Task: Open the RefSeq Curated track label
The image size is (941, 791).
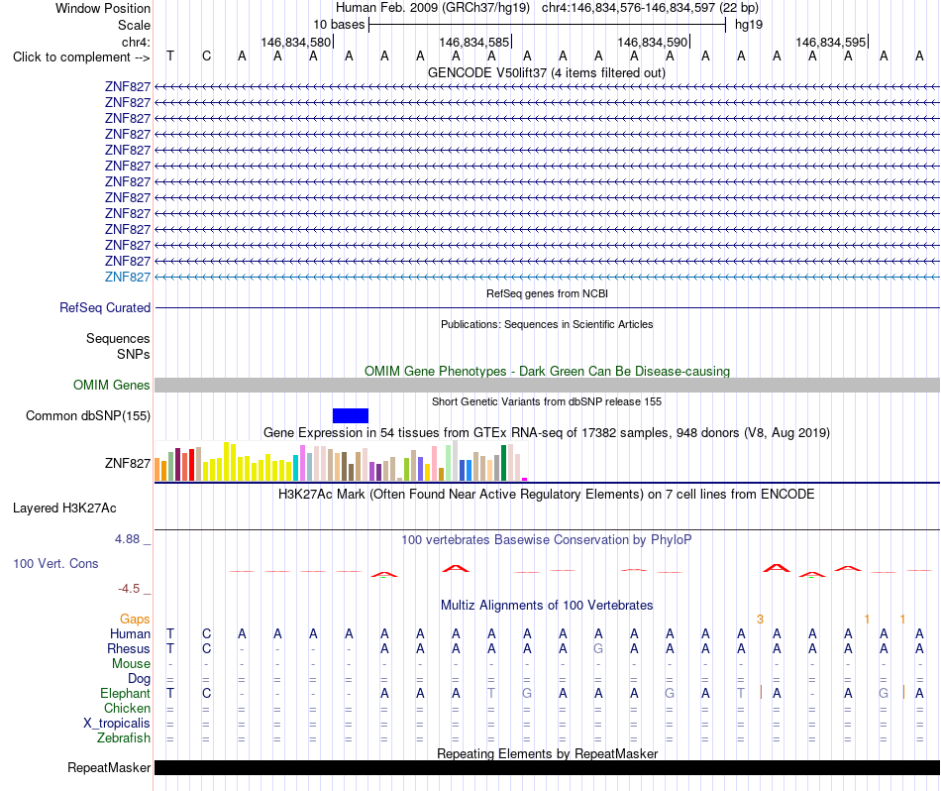Action: 105,307
